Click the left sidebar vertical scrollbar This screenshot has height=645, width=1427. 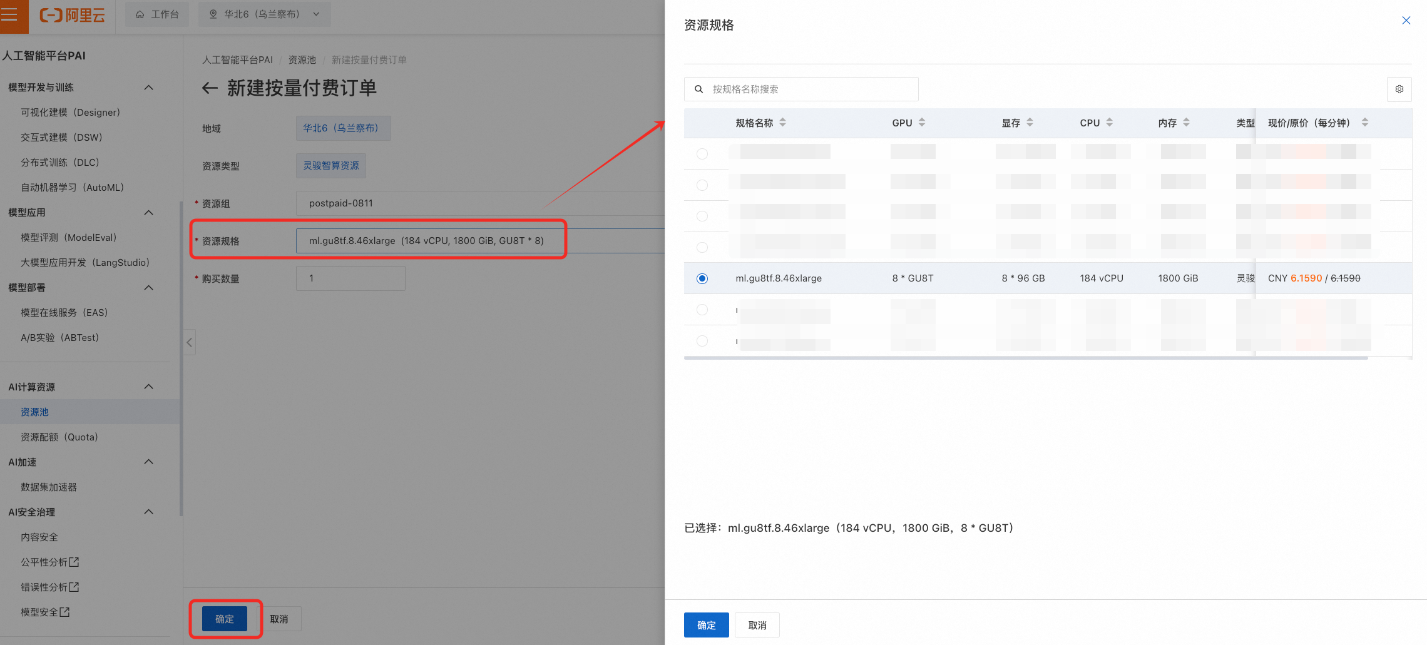pos(182,358)
